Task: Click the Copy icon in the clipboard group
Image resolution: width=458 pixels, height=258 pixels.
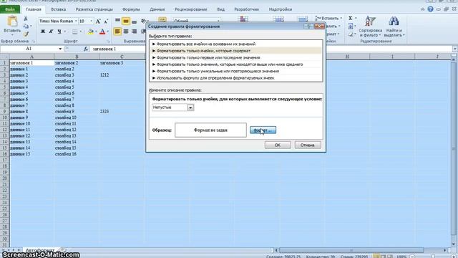Action: tap(26, 27)
